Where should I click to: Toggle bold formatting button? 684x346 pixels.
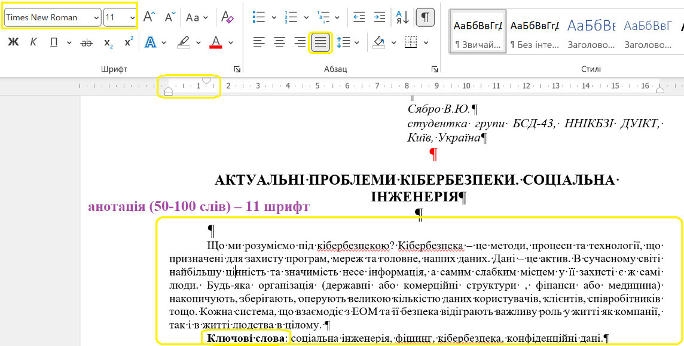pyautogui.click(x=13, y=42)
